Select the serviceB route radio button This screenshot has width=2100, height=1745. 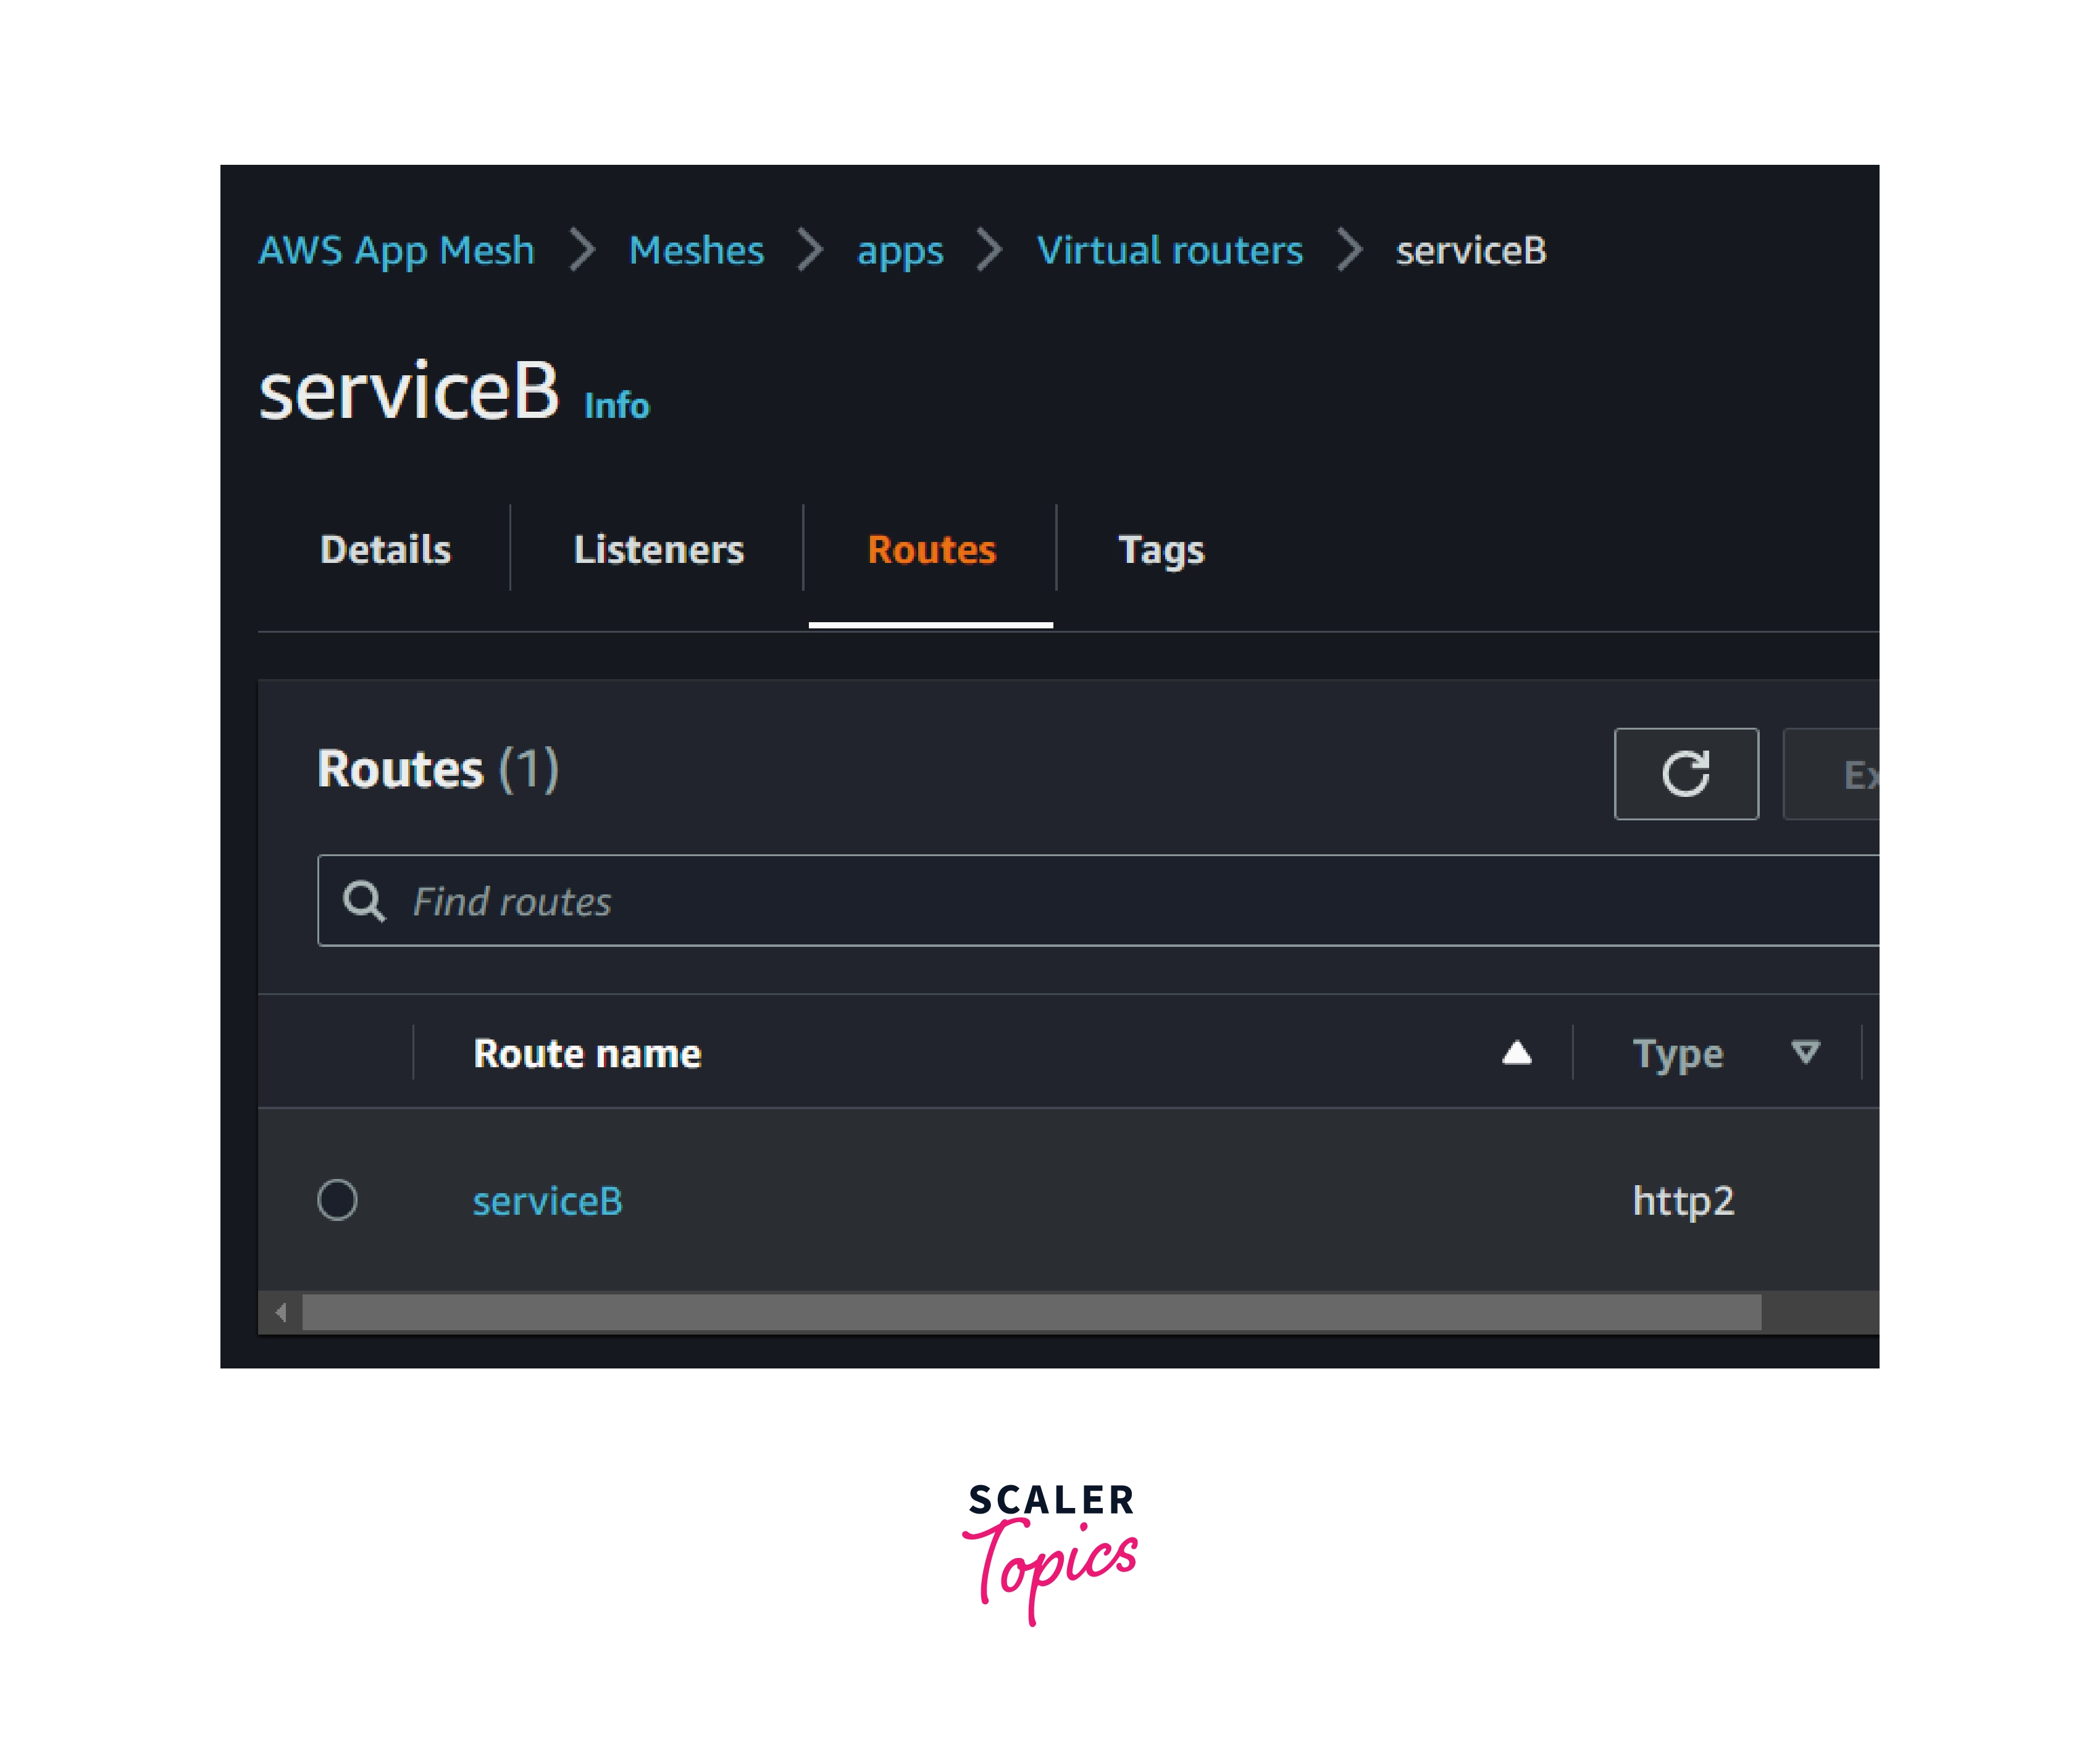(x=337, y=1199)
